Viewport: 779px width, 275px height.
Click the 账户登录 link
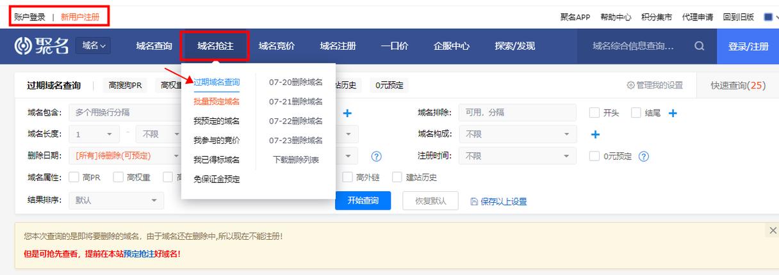tap(30, 17)
